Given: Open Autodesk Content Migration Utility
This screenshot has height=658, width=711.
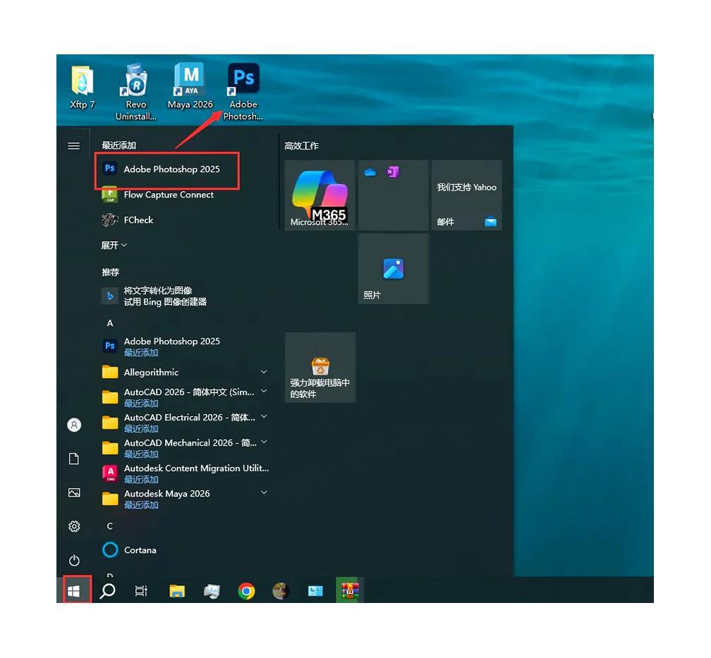Looking at the screenshot, I should click(x=185, y=473).
